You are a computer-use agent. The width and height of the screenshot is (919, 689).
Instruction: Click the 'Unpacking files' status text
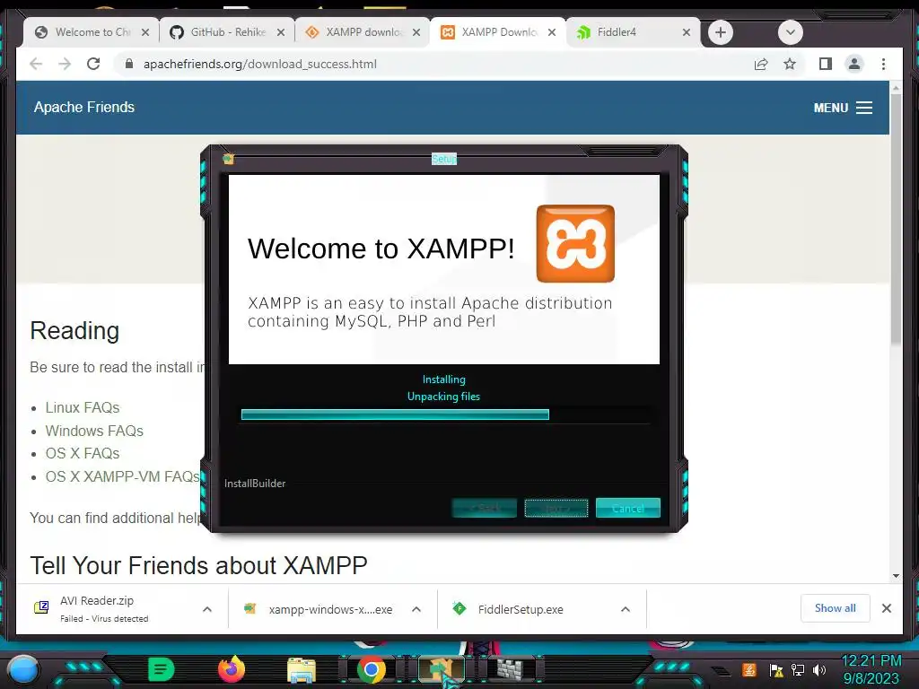tap(443, 397)
